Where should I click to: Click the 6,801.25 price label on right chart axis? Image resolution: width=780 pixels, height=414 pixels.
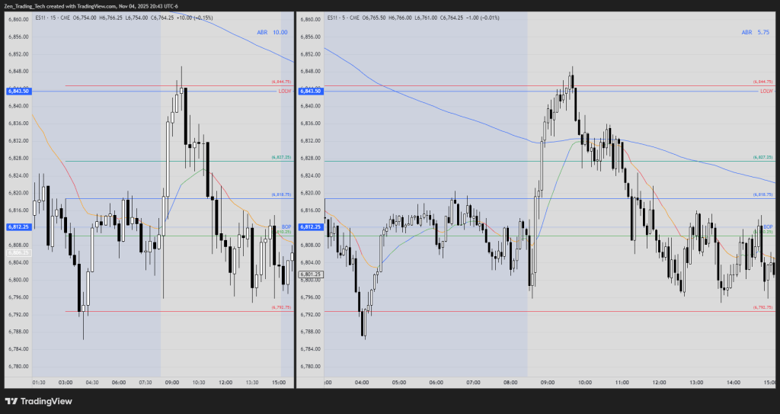coord(310,274)
